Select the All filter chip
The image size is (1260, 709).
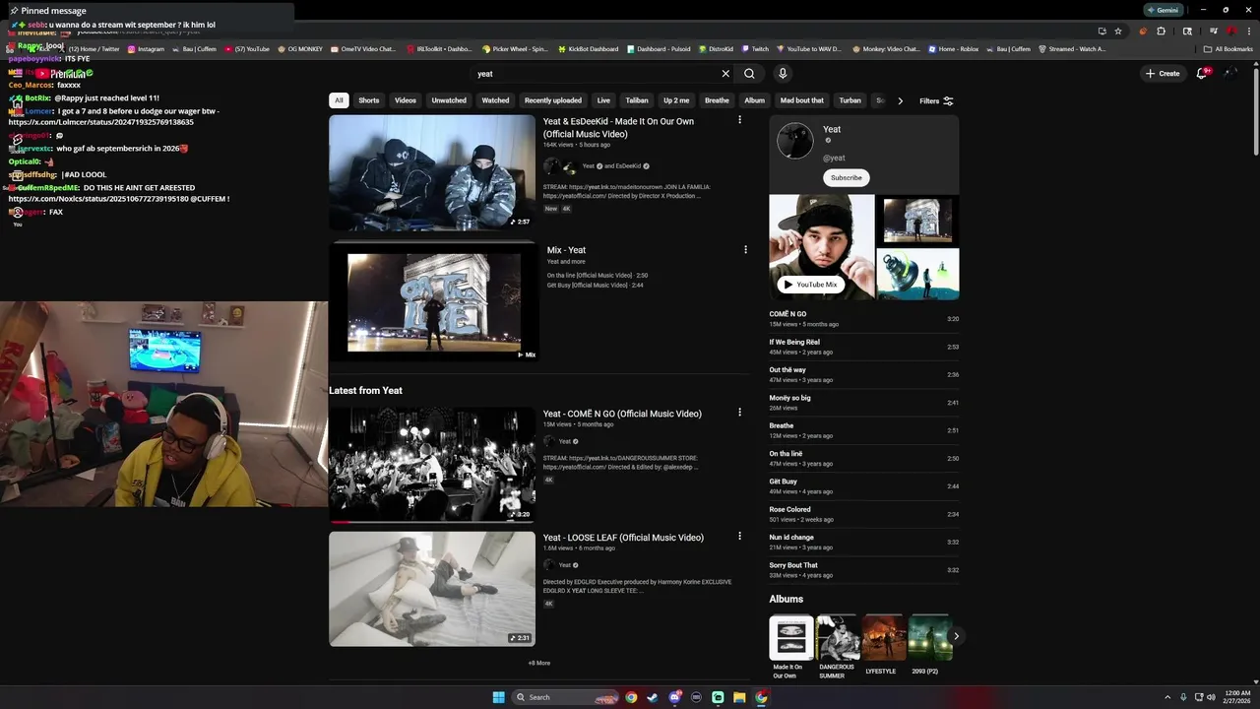[339, 100]
